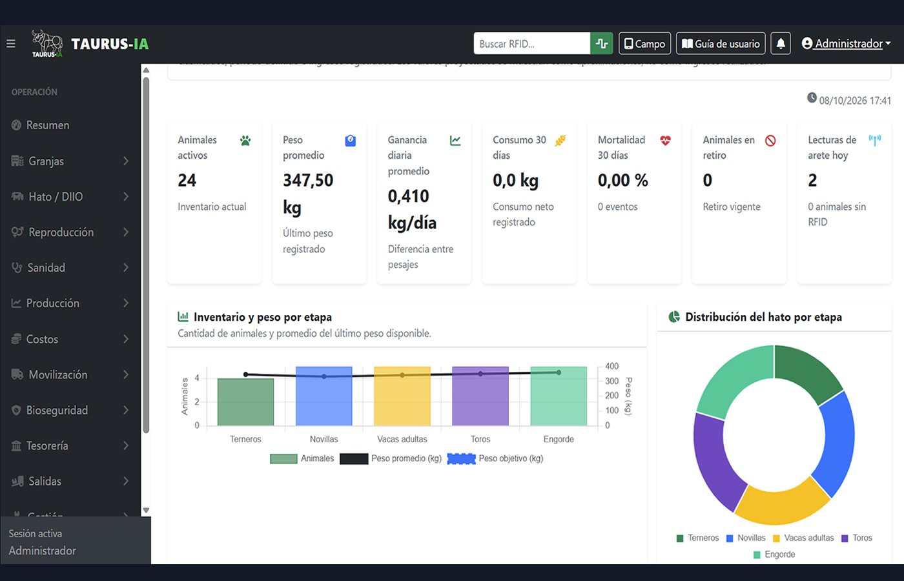The image size is (904, 581).
Task: Click the Campo button
Action: pos(644,43)
